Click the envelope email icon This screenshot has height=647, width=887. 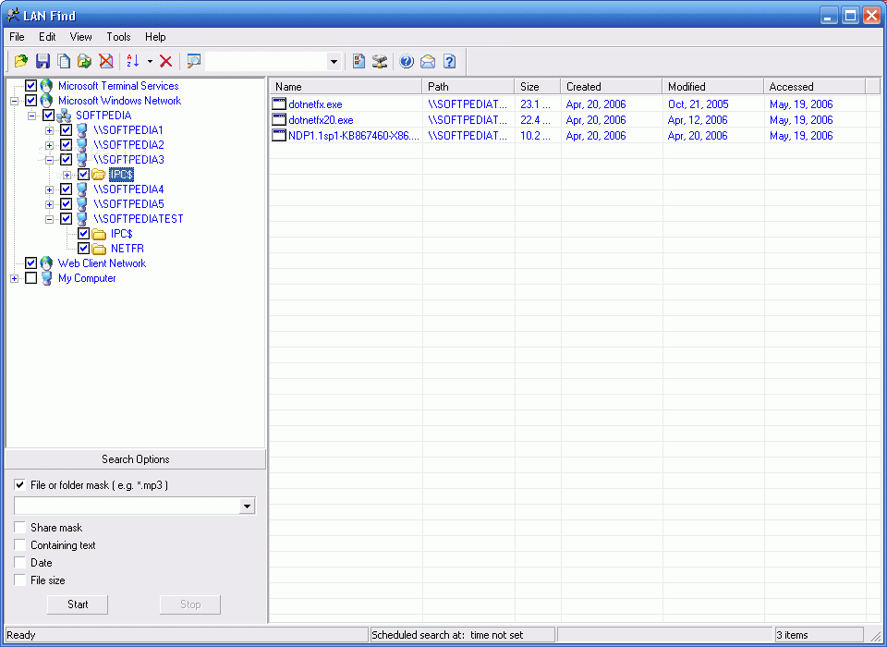point(428,61)
